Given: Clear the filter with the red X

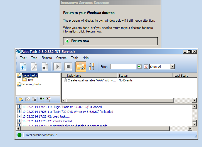Looking at the screenshot, I should coord(146,67).
